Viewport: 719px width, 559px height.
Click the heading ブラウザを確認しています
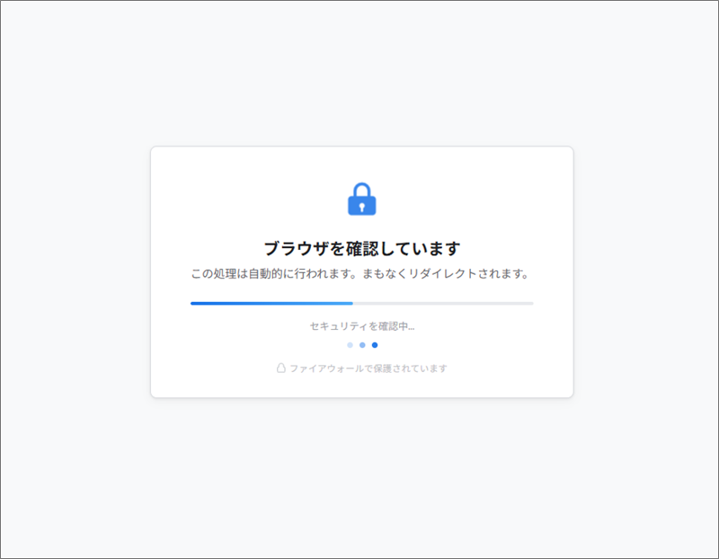362,248
